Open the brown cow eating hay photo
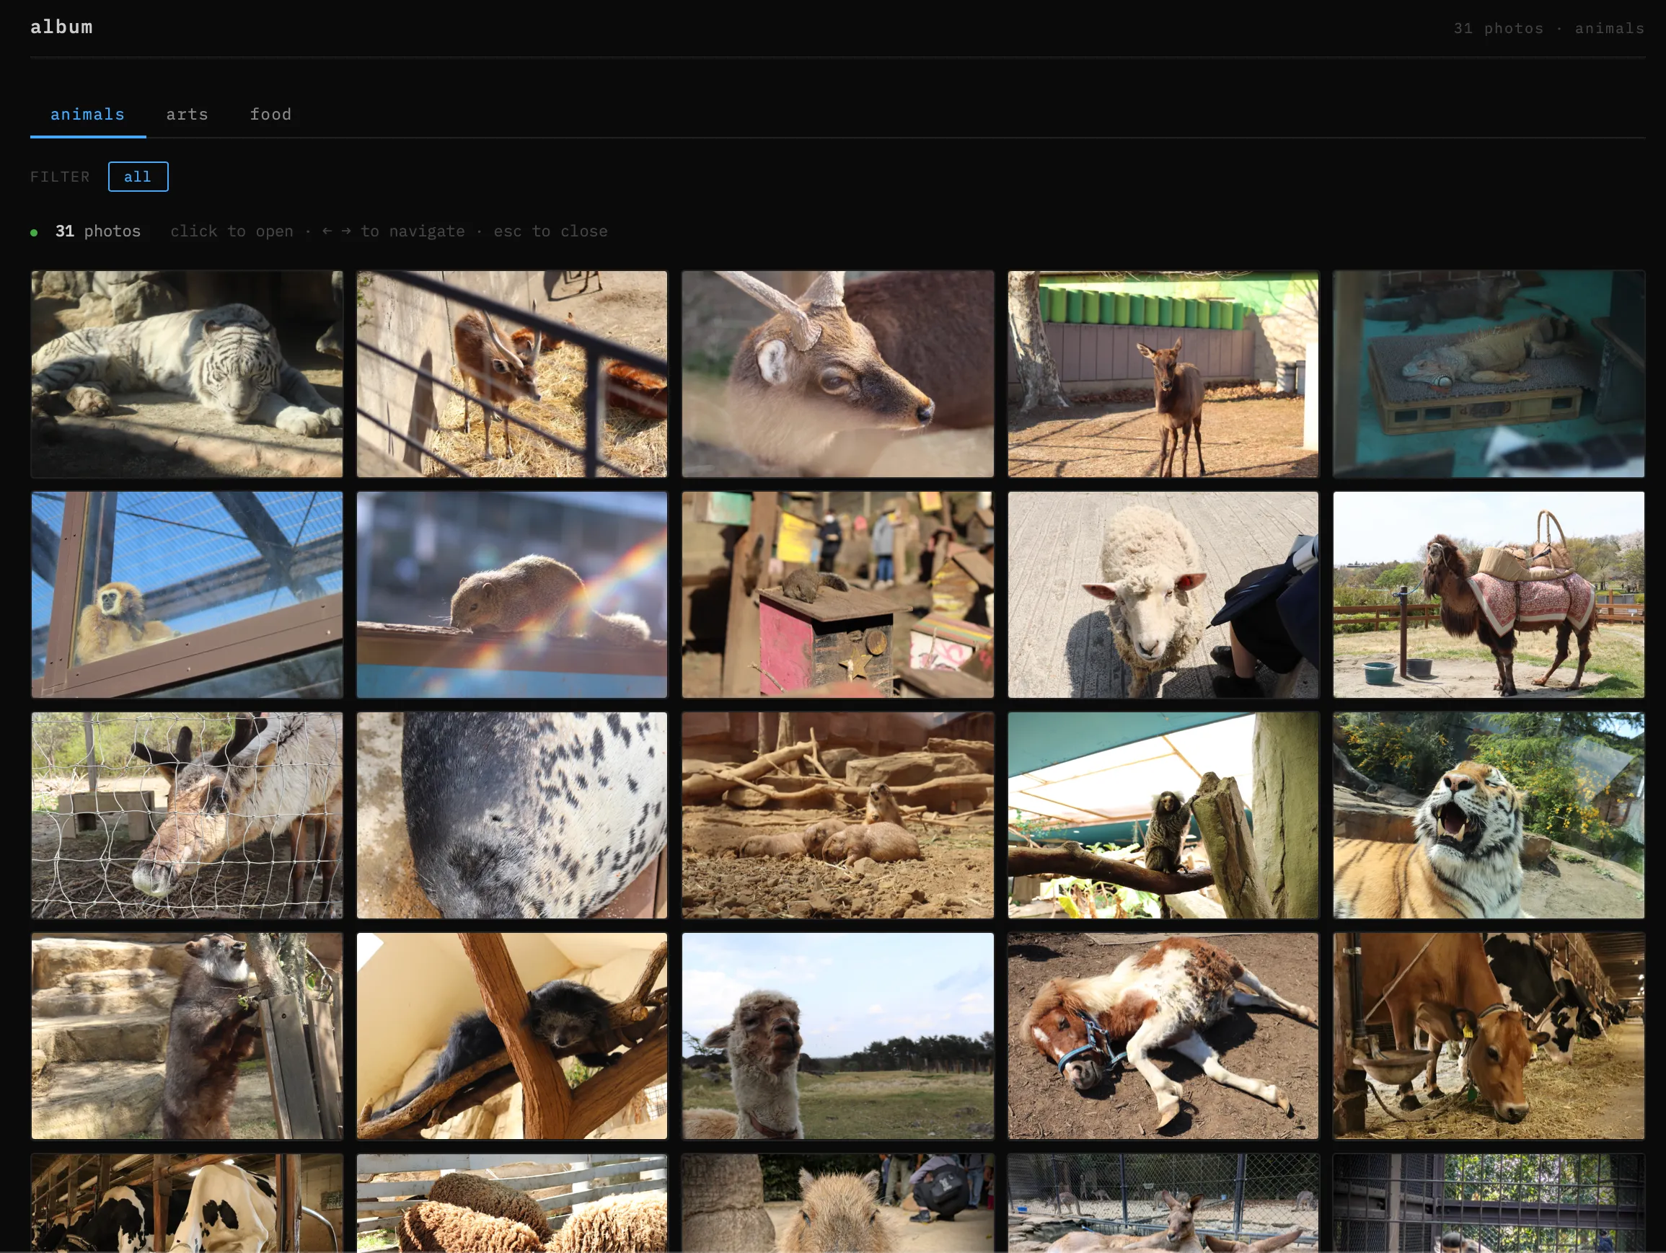Viewport: 1666px width, 1253px height. click(x=1489, y=1036)
